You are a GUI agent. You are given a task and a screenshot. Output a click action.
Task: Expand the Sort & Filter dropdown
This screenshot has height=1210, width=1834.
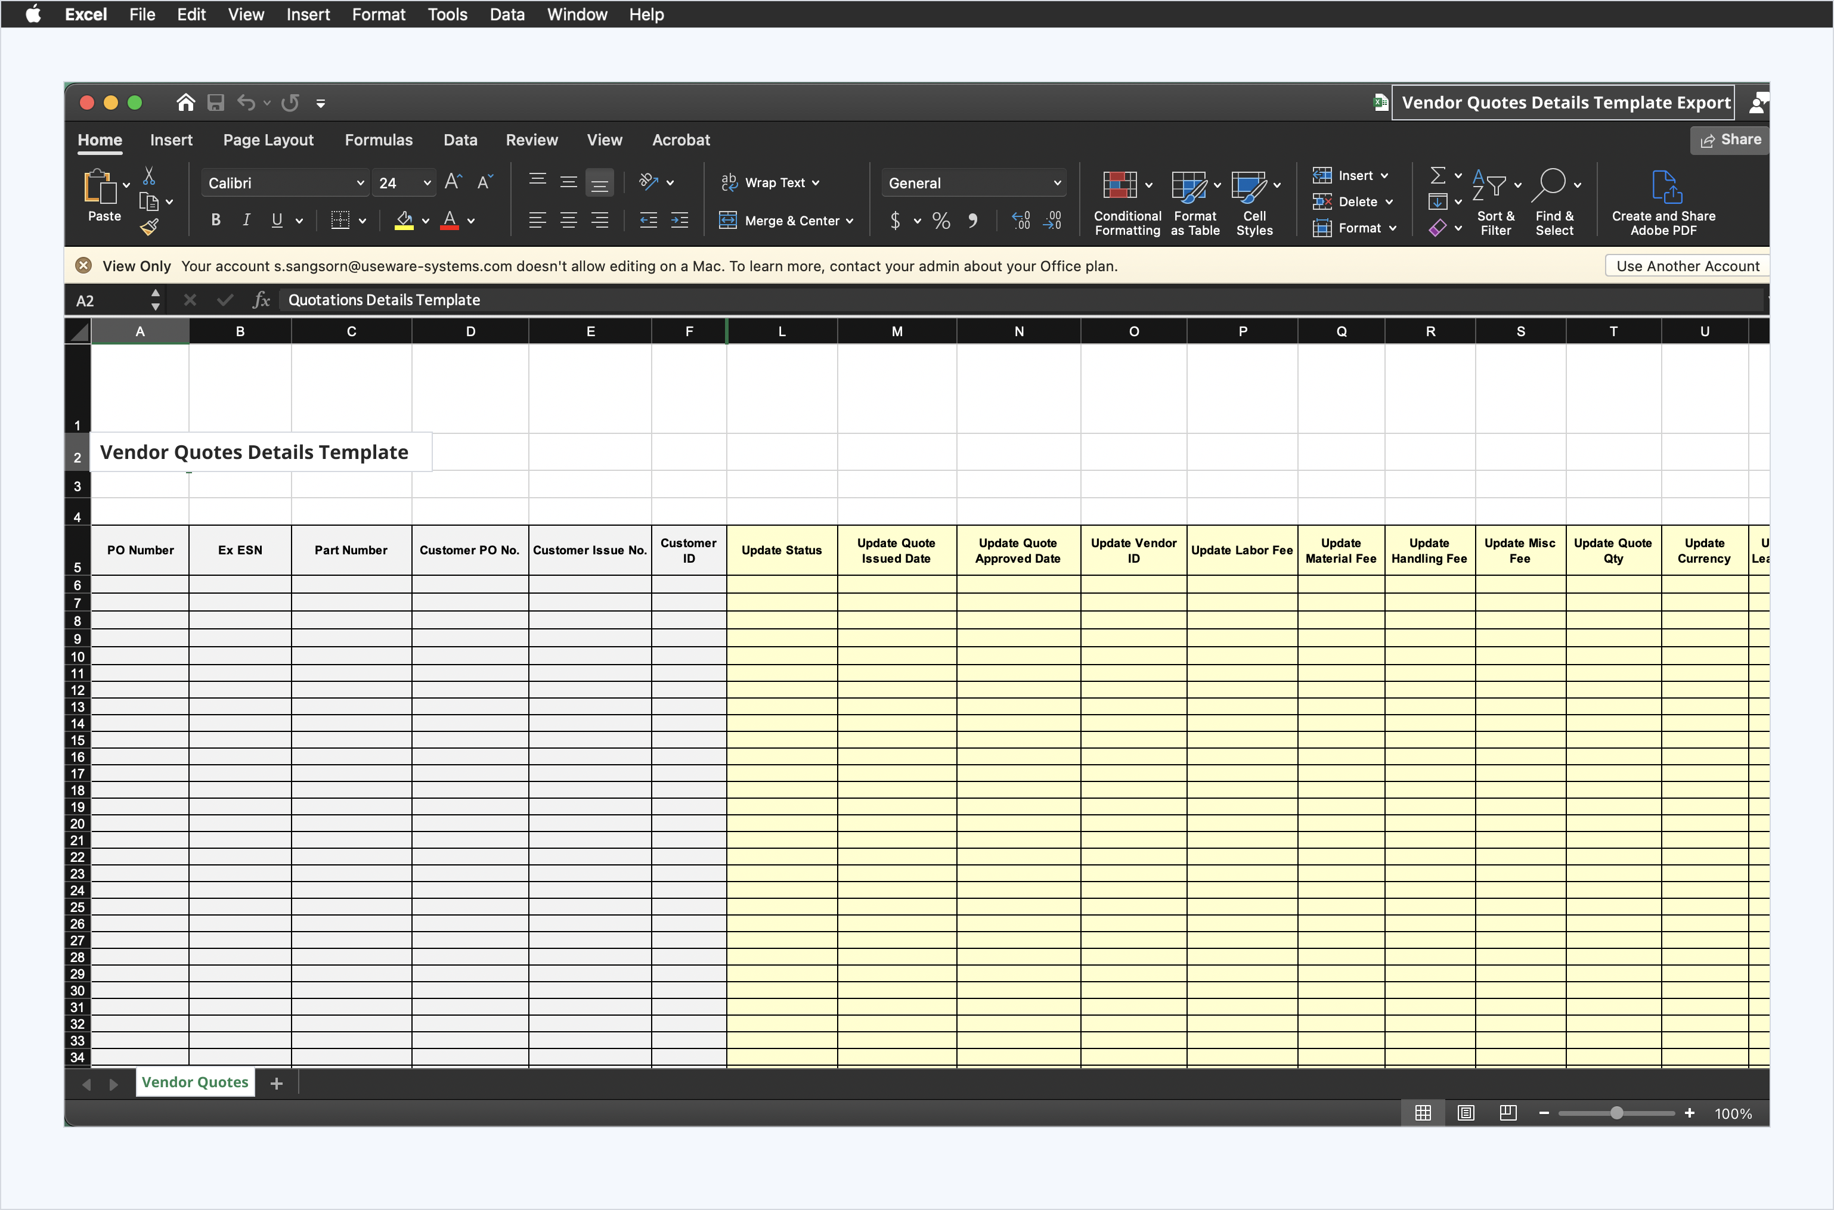[x=1517, y=185]
